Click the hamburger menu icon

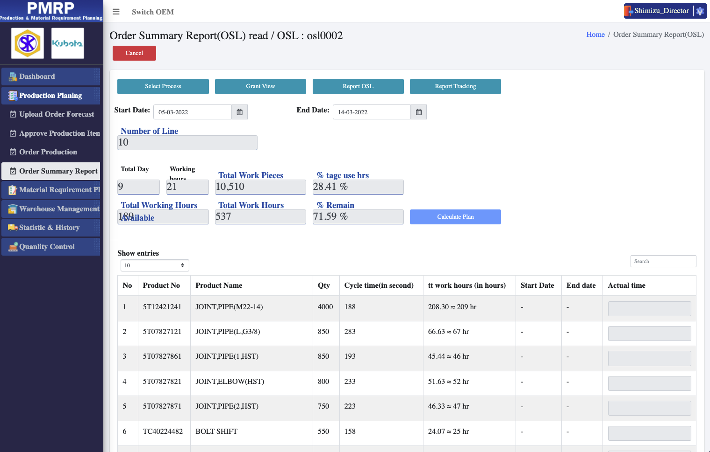click(116, 12)
